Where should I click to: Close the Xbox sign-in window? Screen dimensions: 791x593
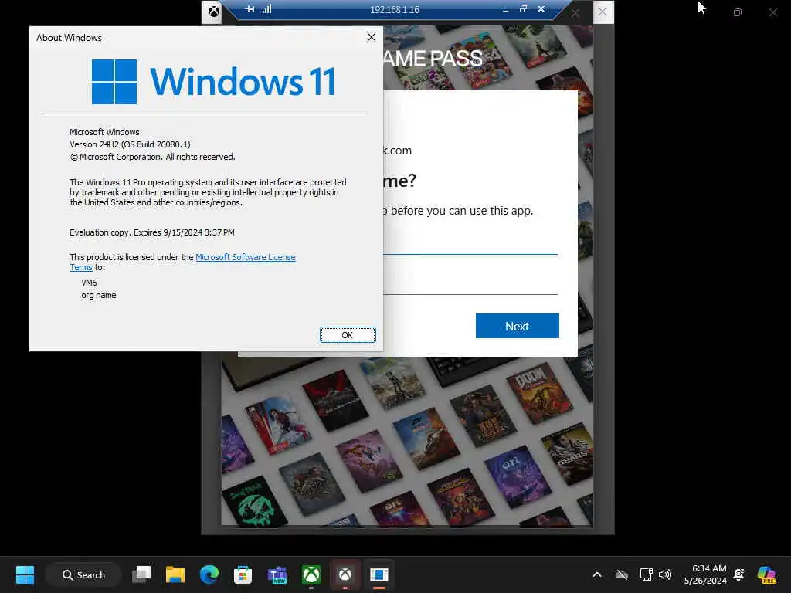(x=603, y=12)
